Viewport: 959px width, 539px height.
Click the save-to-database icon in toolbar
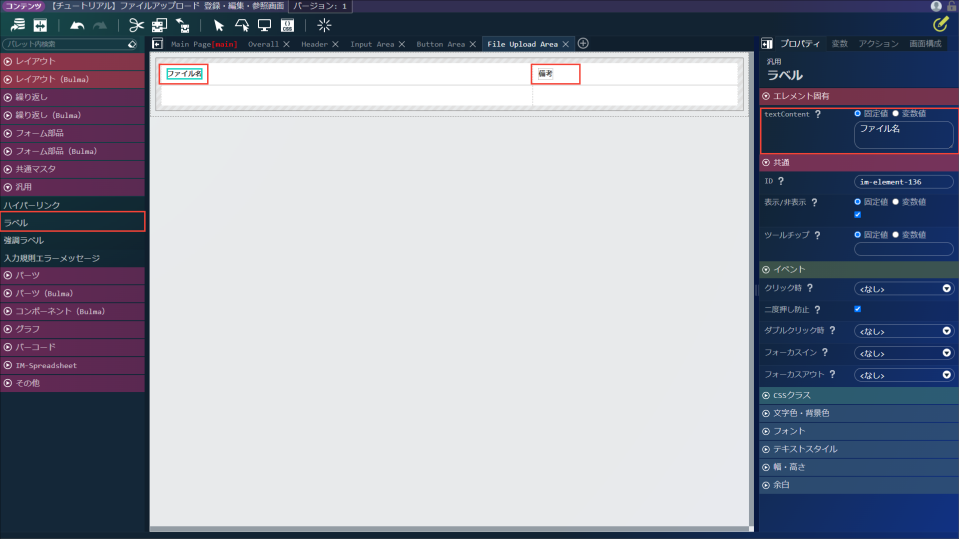pos(18,25)
